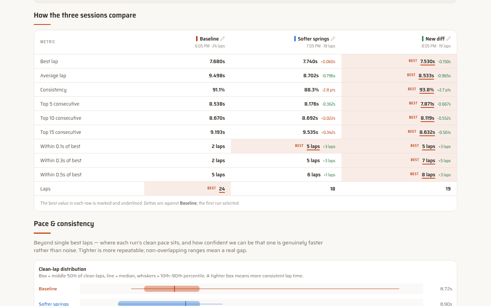
Task: Select the Consistency row label
Action: 53,90
